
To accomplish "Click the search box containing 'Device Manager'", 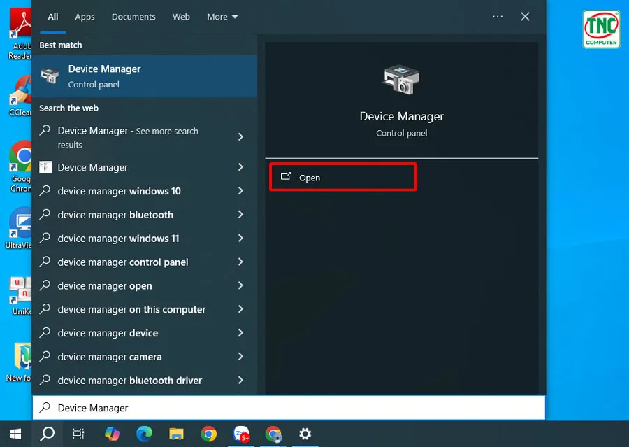I will [x=289, y=408].
